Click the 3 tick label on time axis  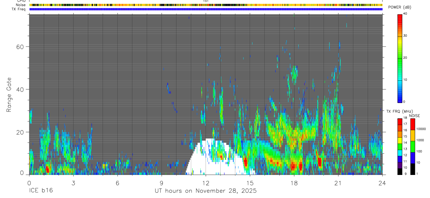click(x=73, y=183)
